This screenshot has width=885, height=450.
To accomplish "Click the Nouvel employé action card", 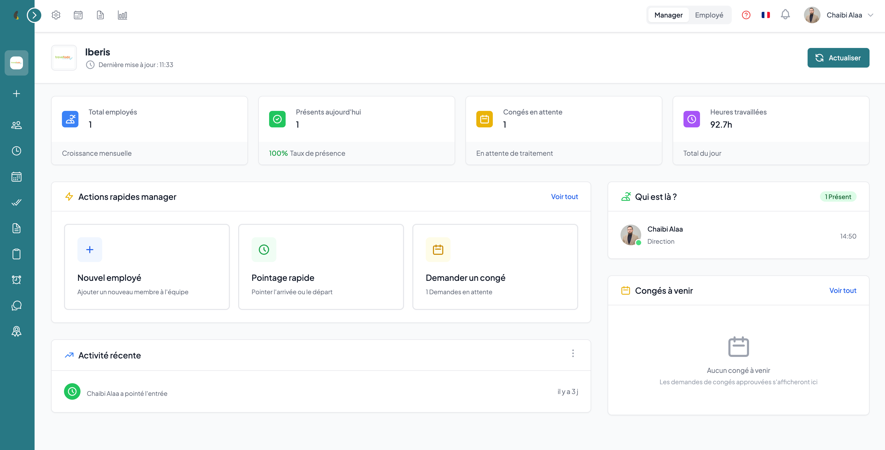I will (147, 267).
